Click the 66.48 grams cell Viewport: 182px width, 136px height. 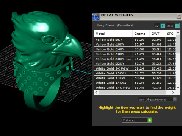point(141,87)
